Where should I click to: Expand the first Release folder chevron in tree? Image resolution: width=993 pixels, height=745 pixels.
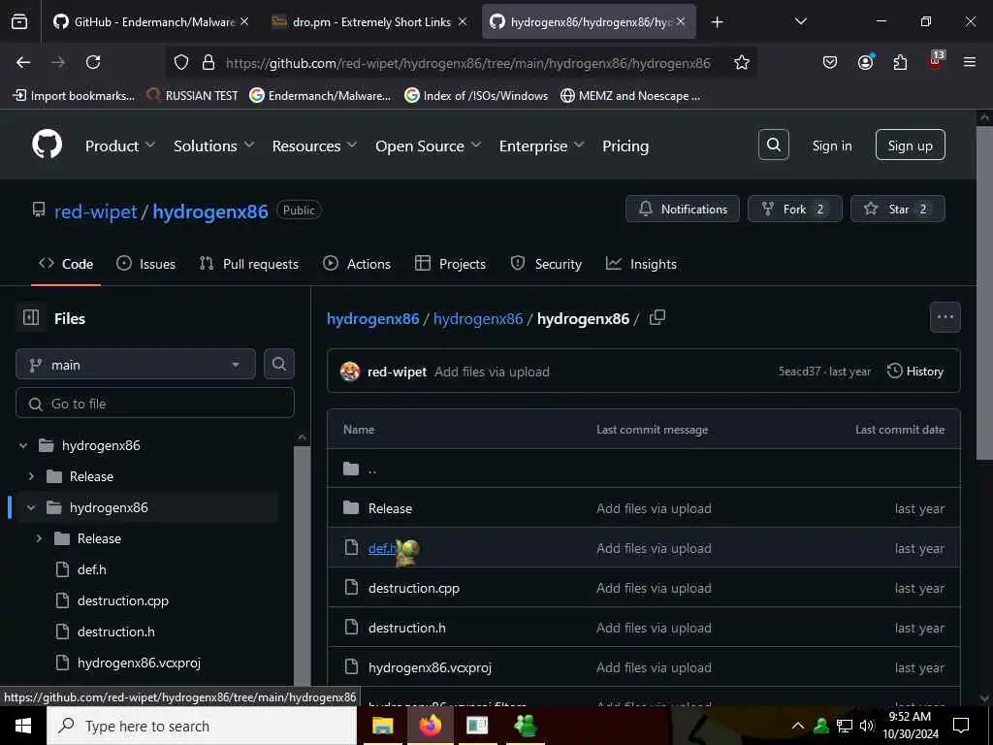pos(32,476)
